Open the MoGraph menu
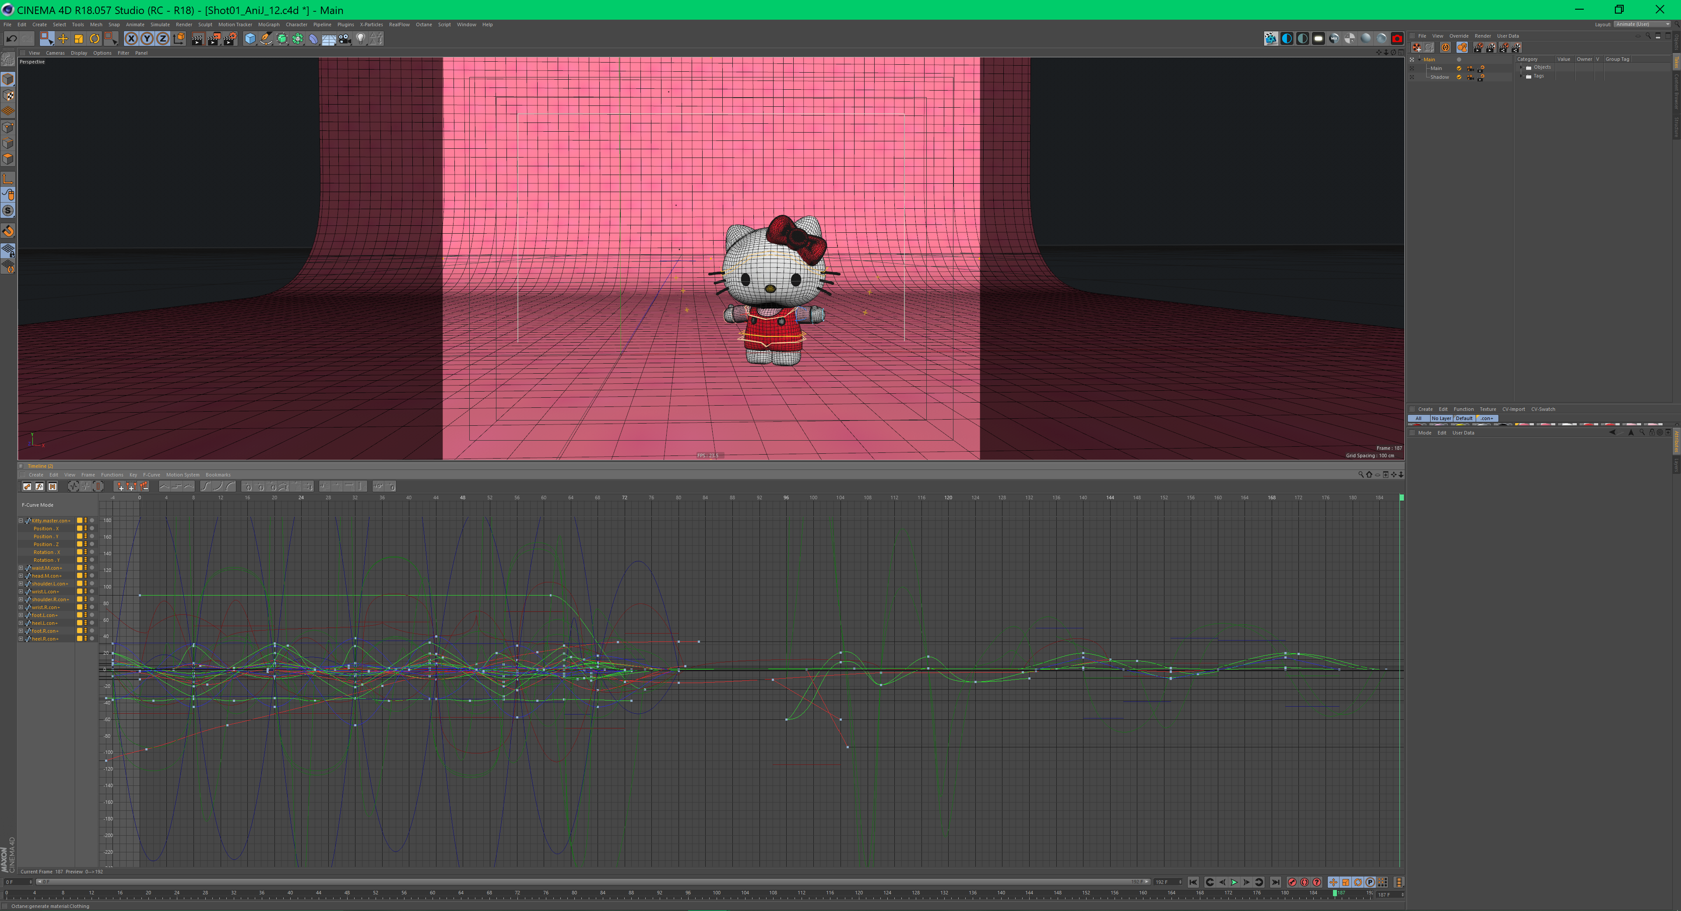The image size is (1681, 911). coord(269,25)
